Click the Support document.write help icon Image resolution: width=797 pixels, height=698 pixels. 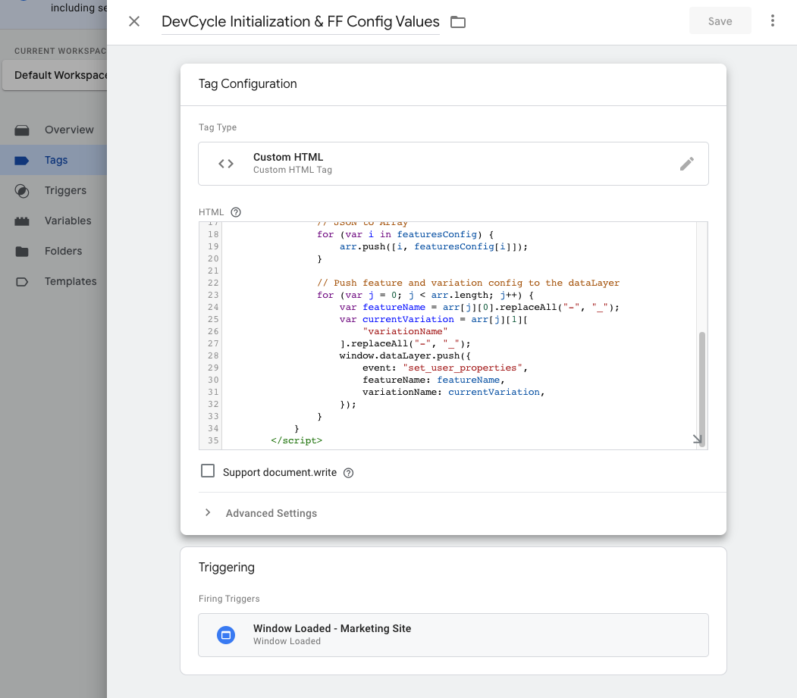(349, 473)
